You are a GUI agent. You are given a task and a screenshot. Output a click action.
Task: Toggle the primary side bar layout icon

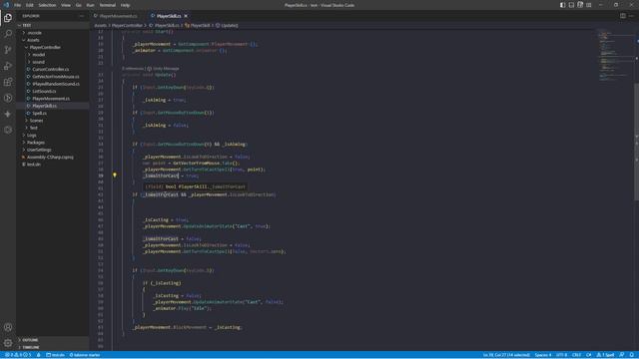coord(562,5)
